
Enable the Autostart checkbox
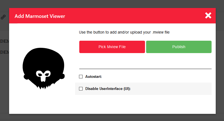tap(81, 77)
